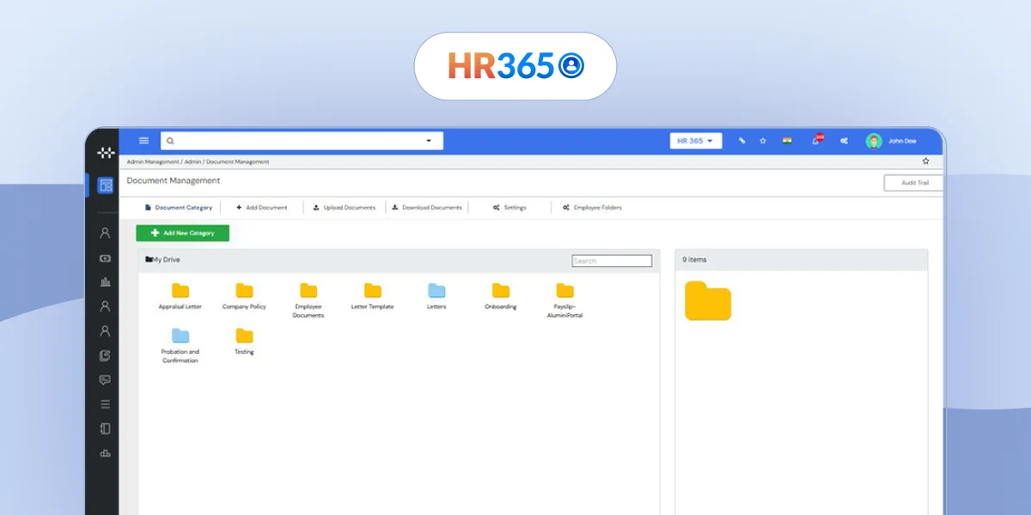Switch to the Employee Folders tab
This screenshot has width=1031, height=515.
[592, 208]
